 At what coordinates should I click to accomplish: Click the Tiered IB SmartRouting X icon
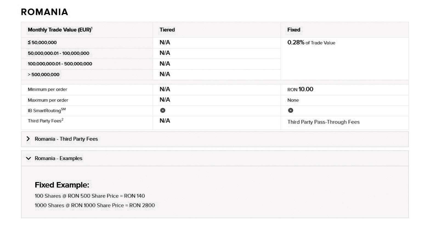[x=163, y=110]
